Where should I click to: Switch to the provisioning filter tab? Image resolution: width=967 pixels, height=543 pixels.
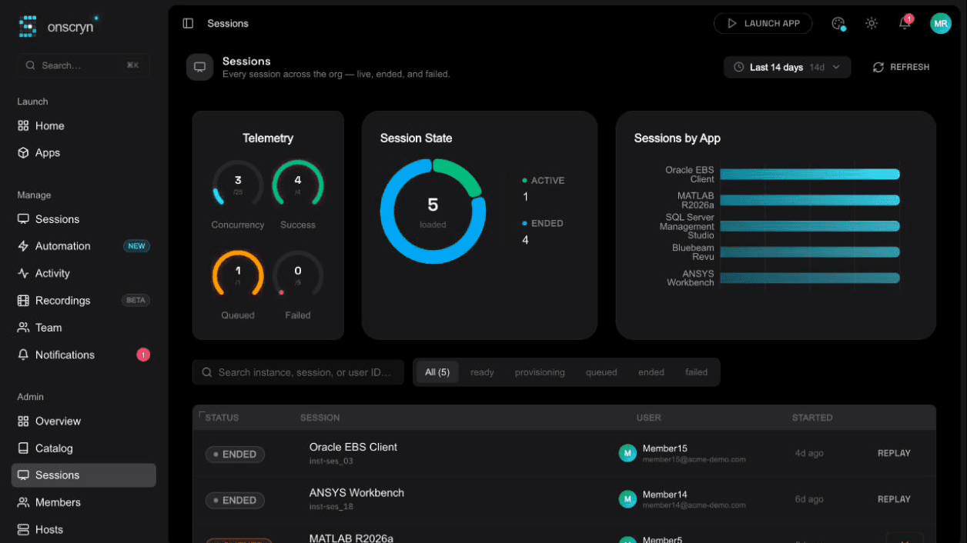[540, 372]
